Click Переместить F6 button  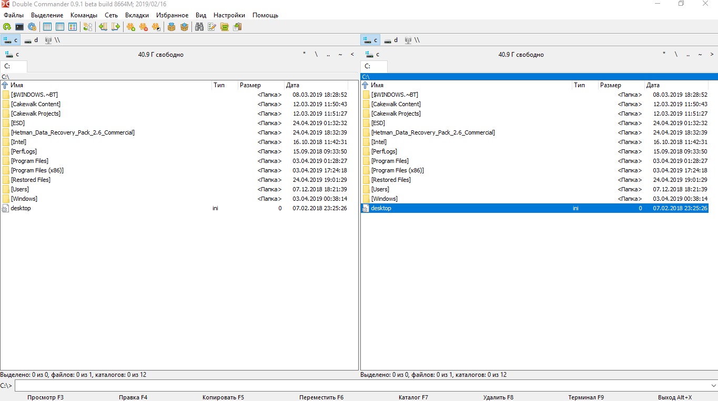pyautogui.click(x=321, y=397)
